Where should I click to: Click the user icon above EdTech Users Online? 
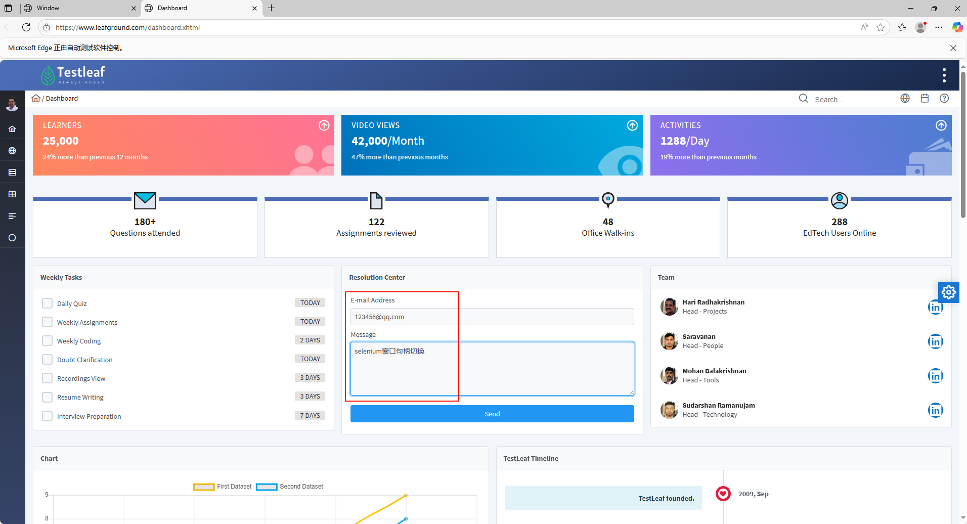tap(840, 201)
